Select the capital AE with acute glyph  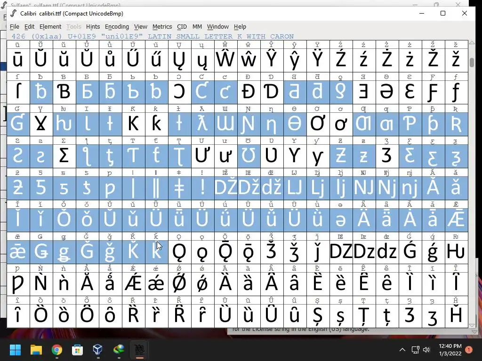pyautogui.click(x=133, y=283)
